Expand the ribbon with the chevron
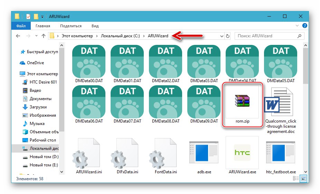The height and width of the screenshot is (194, 320). (x=297, y=26)
